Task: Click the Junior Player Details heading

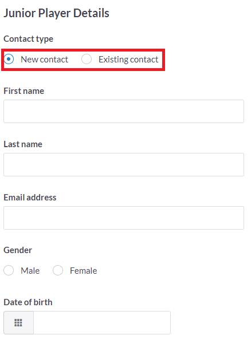Action: click(57, 13)
